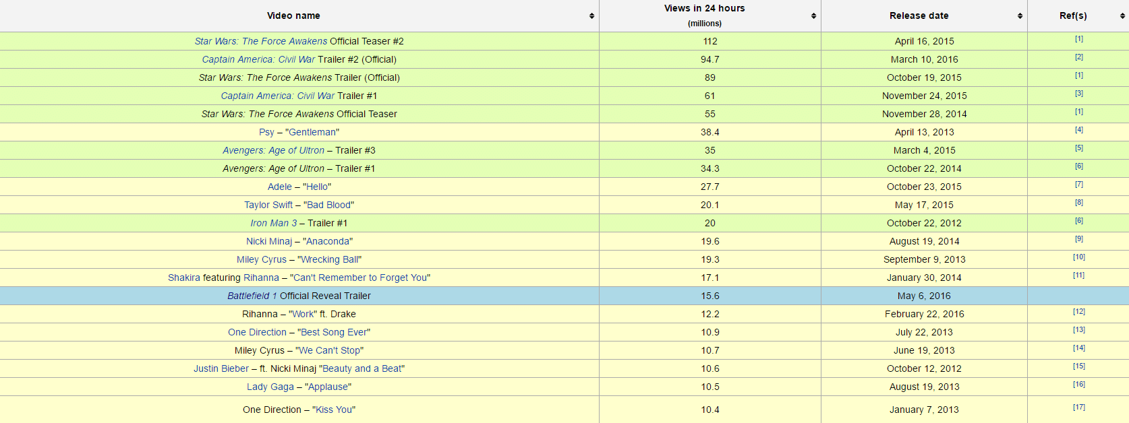Open the Justin Bieber link
Screen dimensions: 1129x423
(221, 368)
